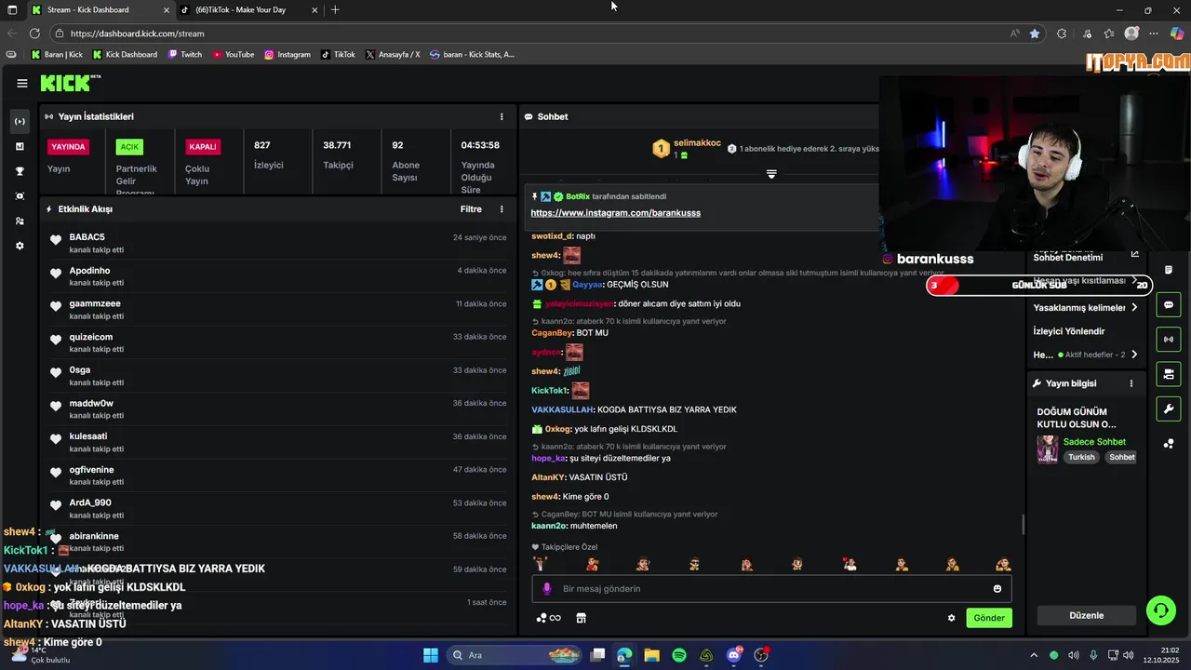The width and height of the screenshot is (1191, 670).
Task: Open the analytics chart sidebar icon
Action: (x=20, y=146)
